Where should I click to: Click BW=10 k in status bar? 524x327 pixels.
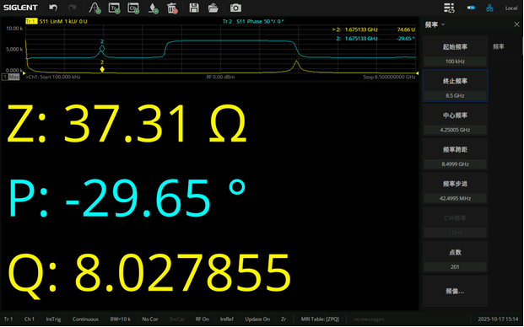(x=121, y=319)
